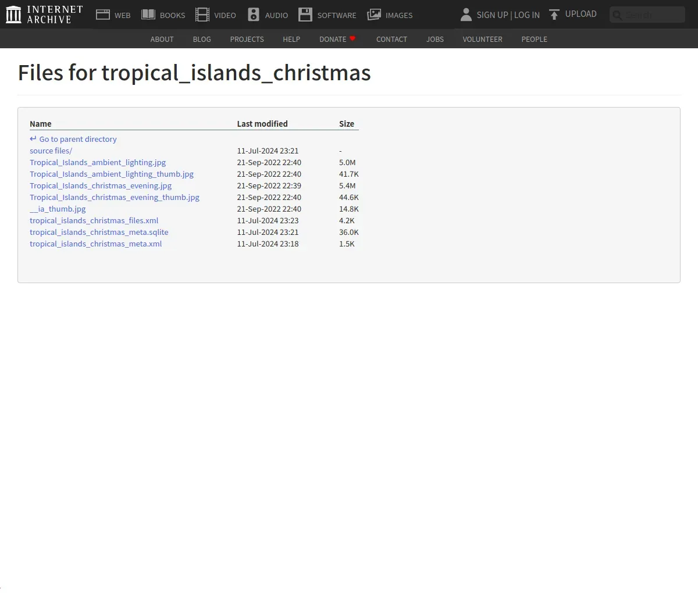Open tropical_islands_christmas_meta.xml
Viewport: 698px width, 593px height.
pyautogui.click(x=96, y=244)
